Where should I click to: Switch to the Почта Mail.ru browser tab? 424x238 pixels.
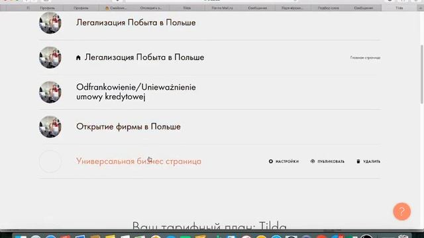[222, 8]
